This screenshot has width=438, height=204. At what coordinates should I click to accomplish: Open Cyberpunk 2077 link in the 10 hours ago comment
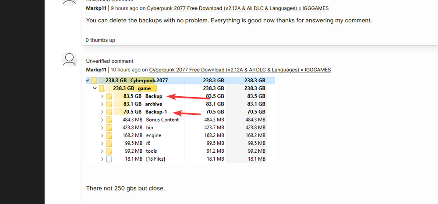point(240,70)
